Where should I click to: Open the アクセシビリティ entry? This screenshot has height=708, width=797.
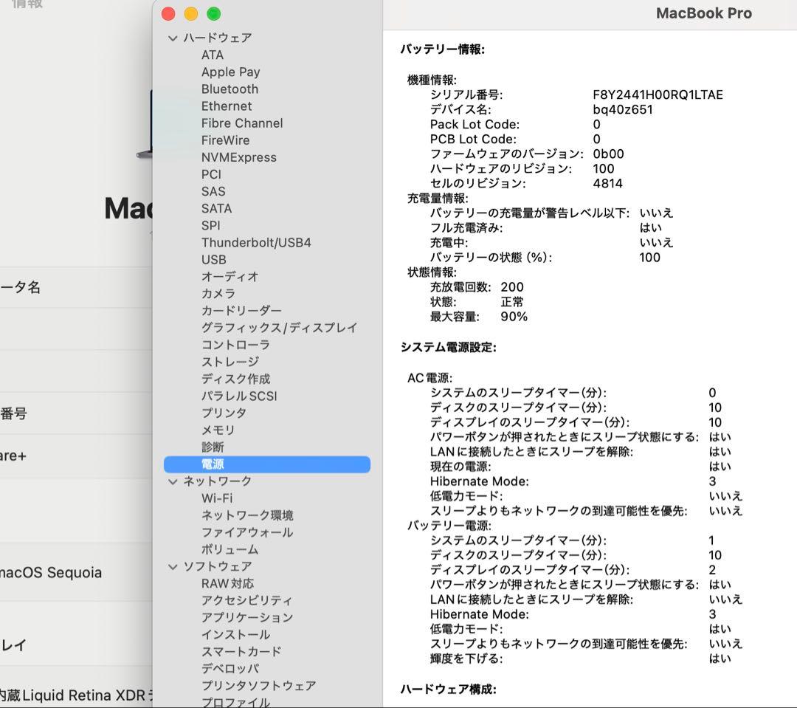coord(247,601)
